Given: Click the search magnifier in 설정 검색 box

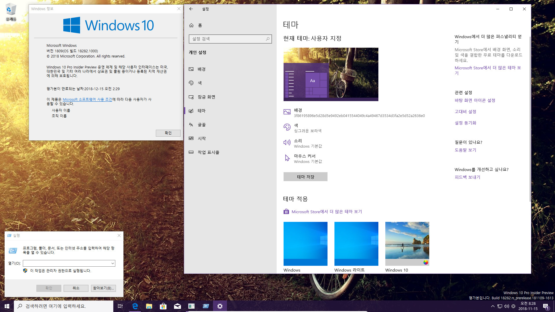Looking at the screenshot, I should [x=268, y=39].
